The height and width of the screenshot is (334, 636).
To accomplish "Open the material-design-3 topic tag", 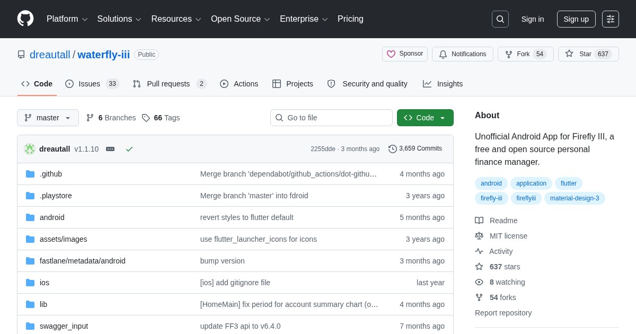I will pos(575,198).
